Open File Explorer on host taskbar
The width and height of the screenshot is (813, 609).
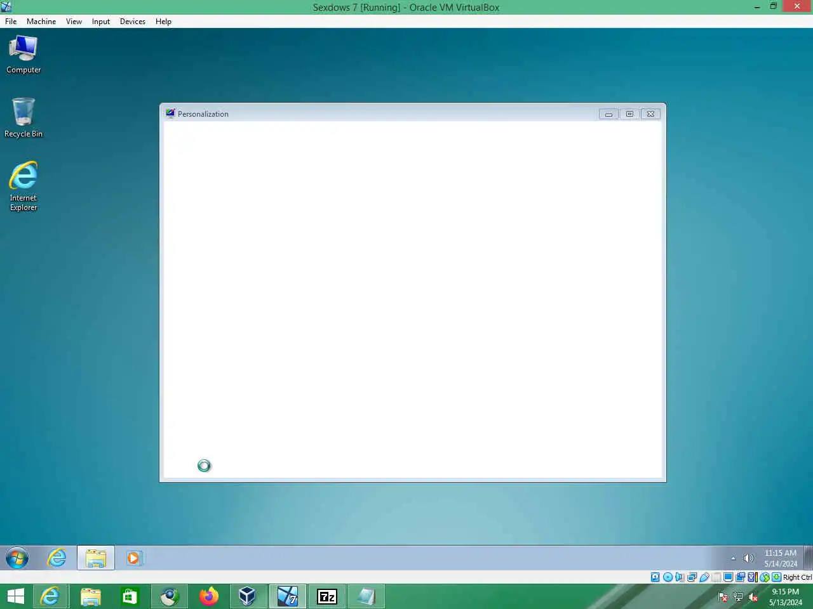[x=91, y=596]
